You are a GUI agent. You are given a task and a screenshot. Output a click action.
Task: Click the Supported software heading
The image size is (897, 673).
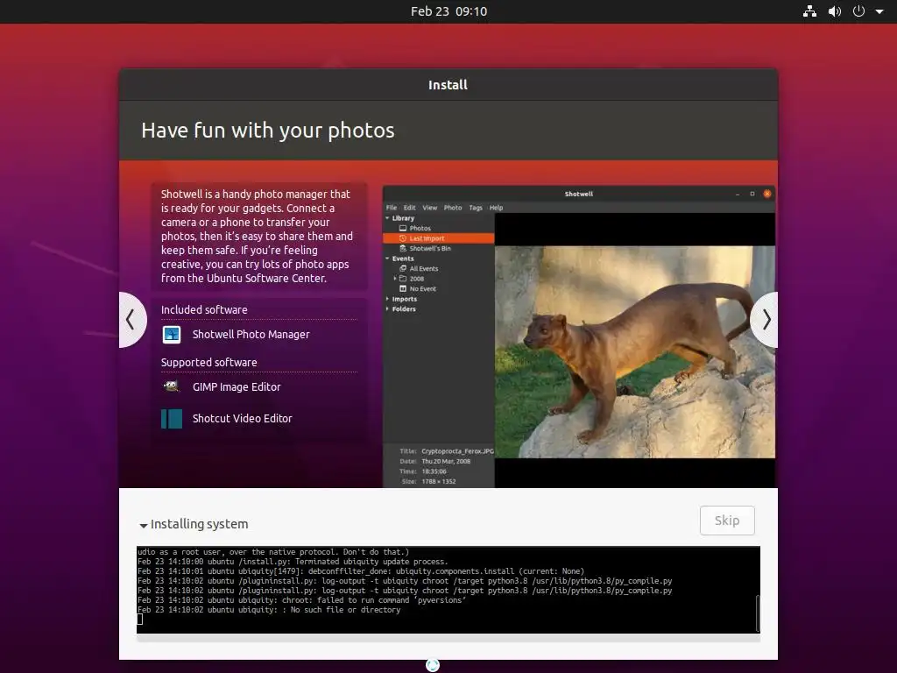pos(208,362)
